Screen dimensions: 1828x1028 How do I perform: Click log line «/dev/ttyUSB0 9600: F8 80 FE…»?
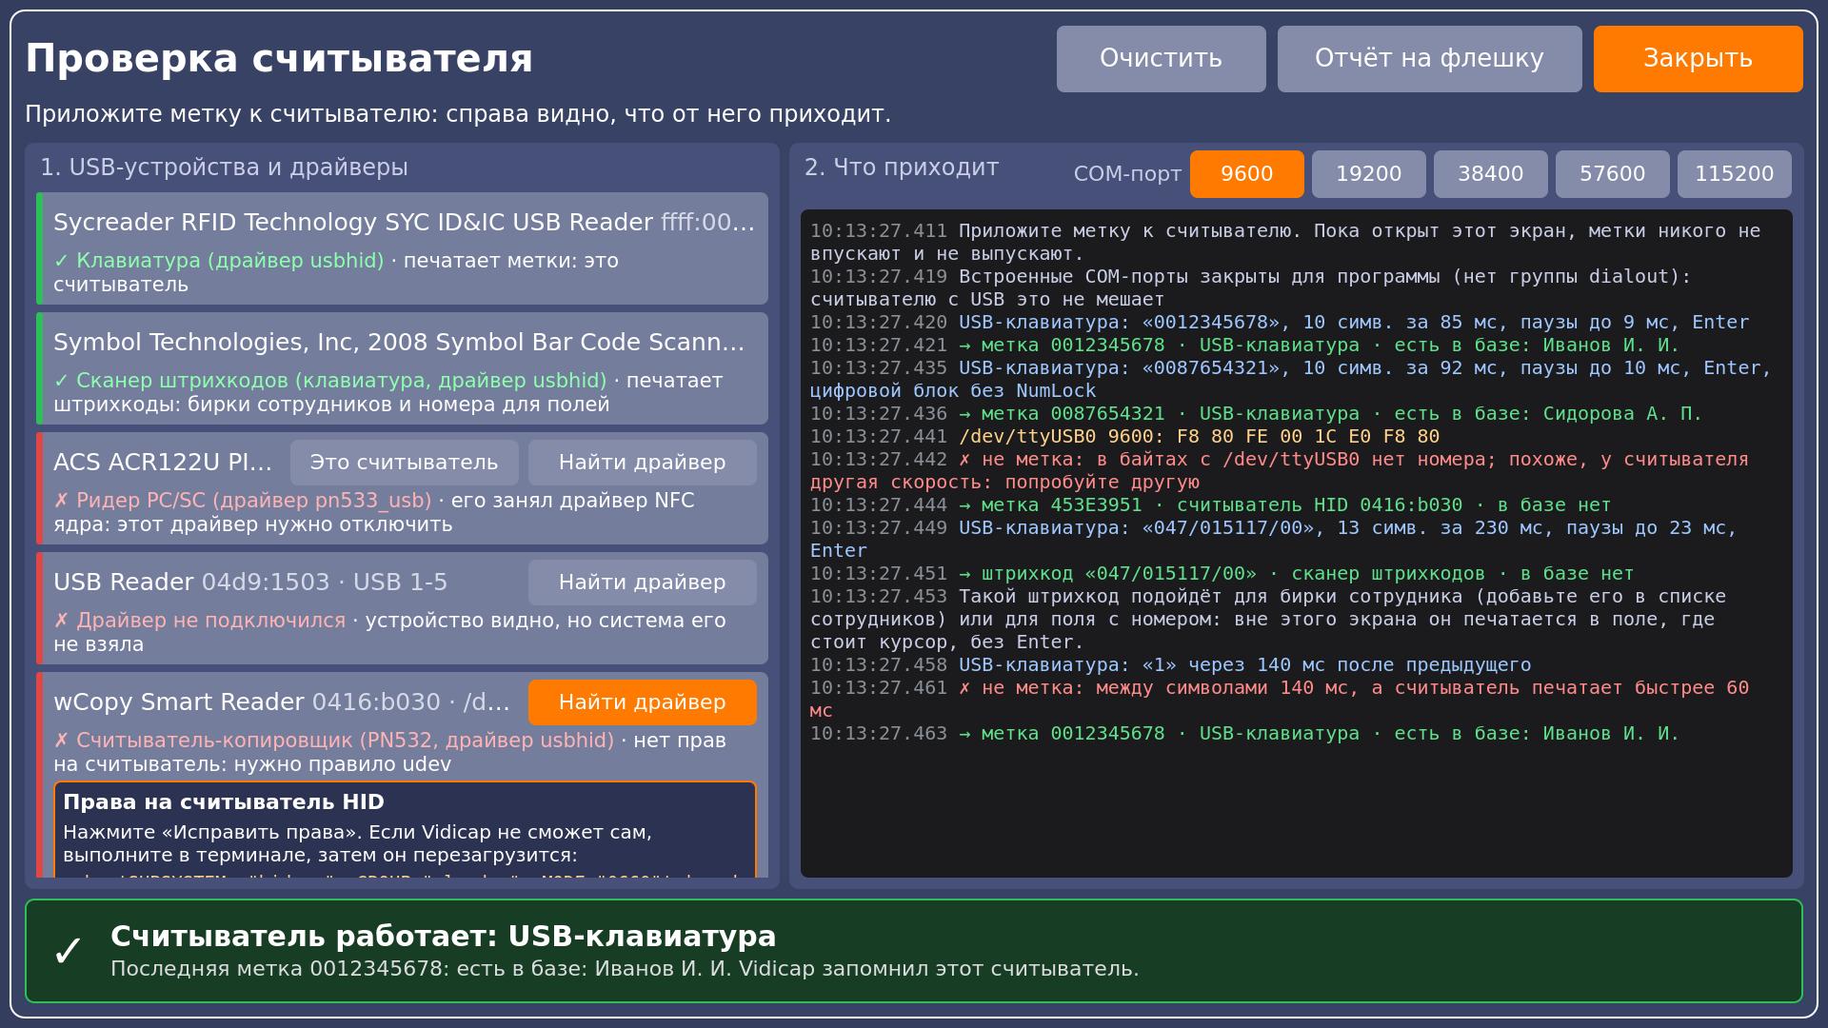[x=1124, y=437]
